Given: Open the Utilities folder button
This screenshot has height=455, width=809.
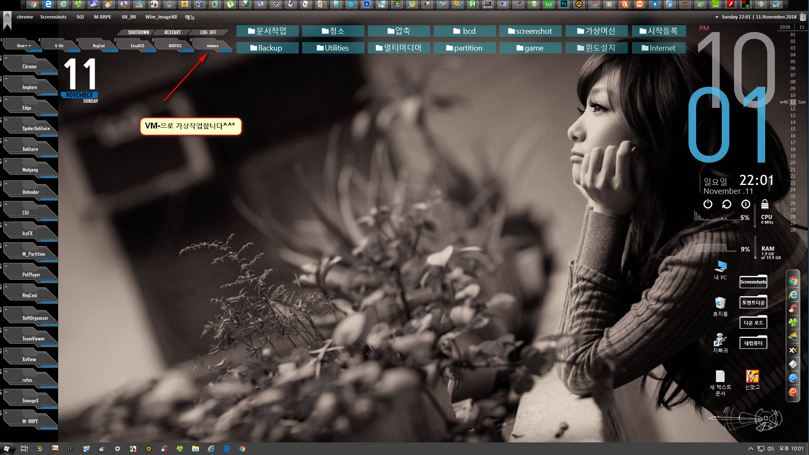Looking at the screenshot, I should (333, 48).
